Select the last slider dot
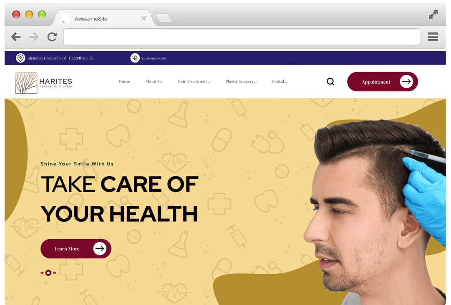The height and width of the screenshot is (305, 451). [55, 273]
